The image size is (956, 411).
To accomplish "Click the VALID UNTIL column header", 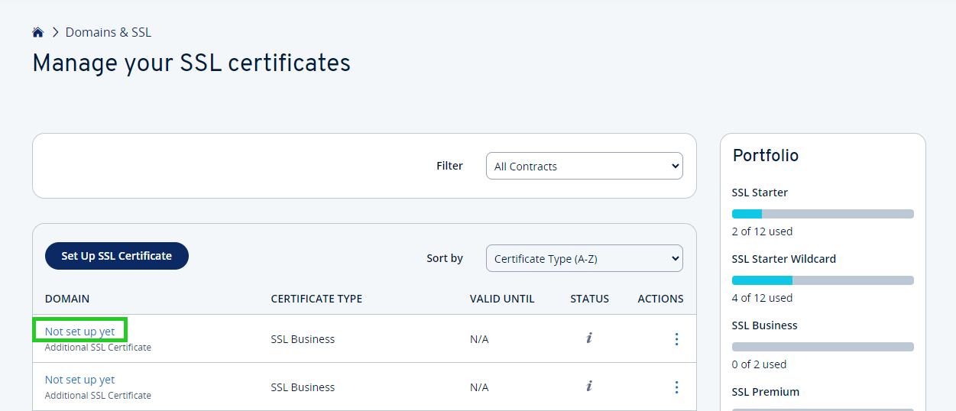I will click(502, 299).
